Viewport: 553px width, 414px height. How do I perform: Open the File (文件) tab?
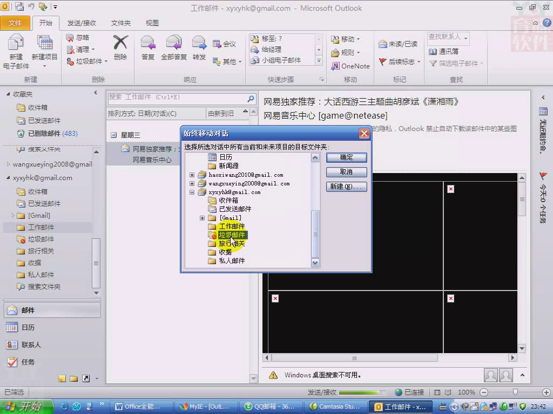coord(15,23)
